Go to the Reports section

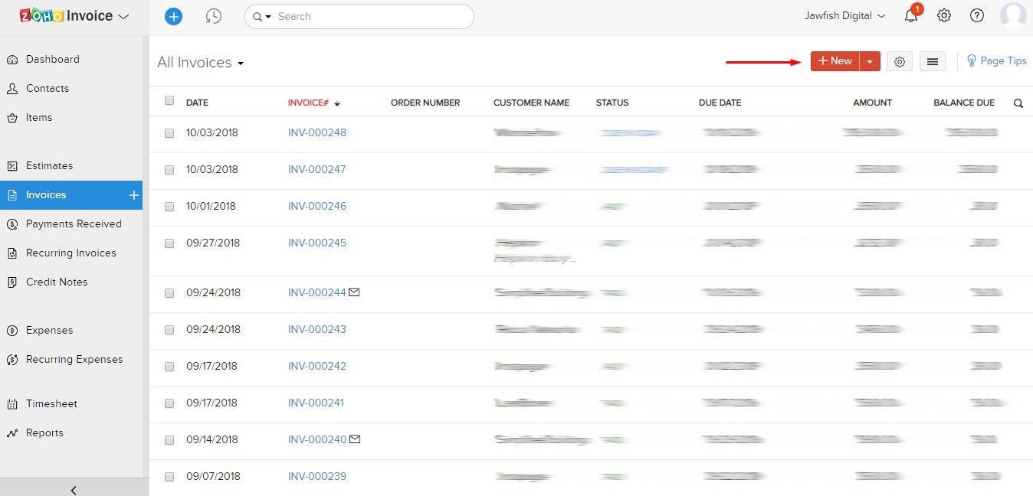click(x=44, y=432)
